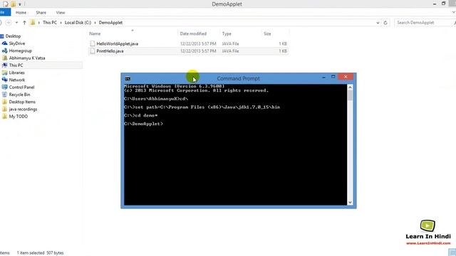
Task: Expand the address bar history dropdown
Action: pyautogui.click(x=378, y=23)
